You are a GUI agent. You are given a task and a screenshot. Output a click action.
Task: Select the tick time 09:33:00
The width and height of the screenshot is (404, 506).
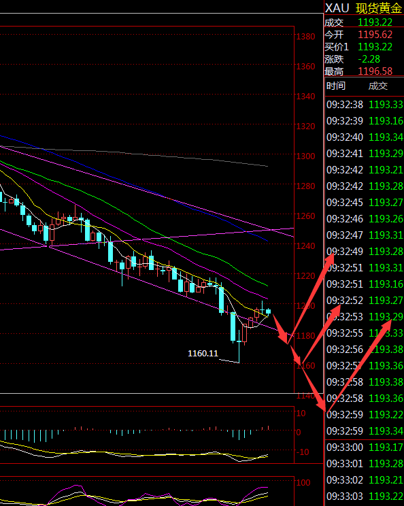pyautogui.click(x=345, y=448)
